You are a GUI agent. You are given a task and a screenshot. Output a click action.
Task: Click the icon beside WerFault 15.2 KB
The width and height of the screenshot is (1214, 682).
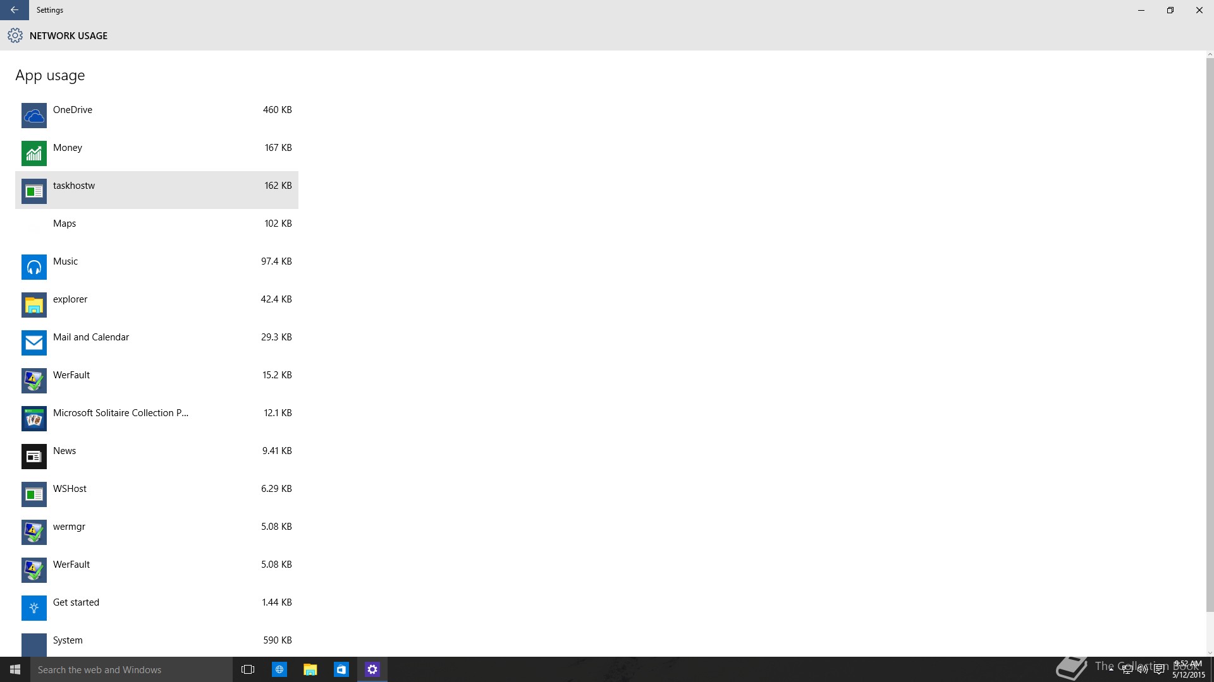(x=34, y=381)
